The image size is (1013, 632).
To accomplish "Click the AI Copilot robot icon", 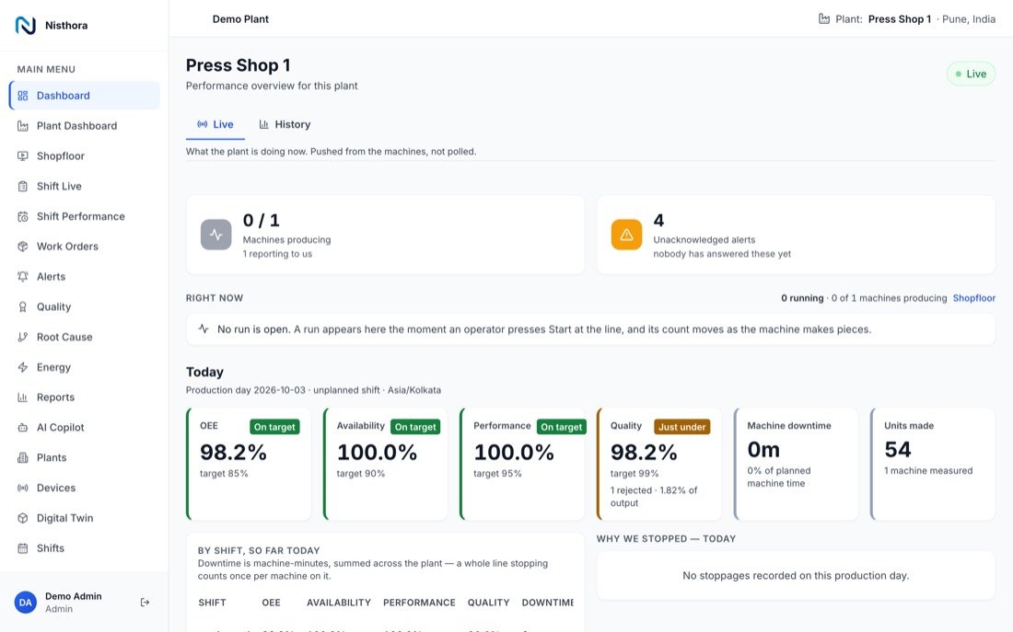I will pos(23,428).
